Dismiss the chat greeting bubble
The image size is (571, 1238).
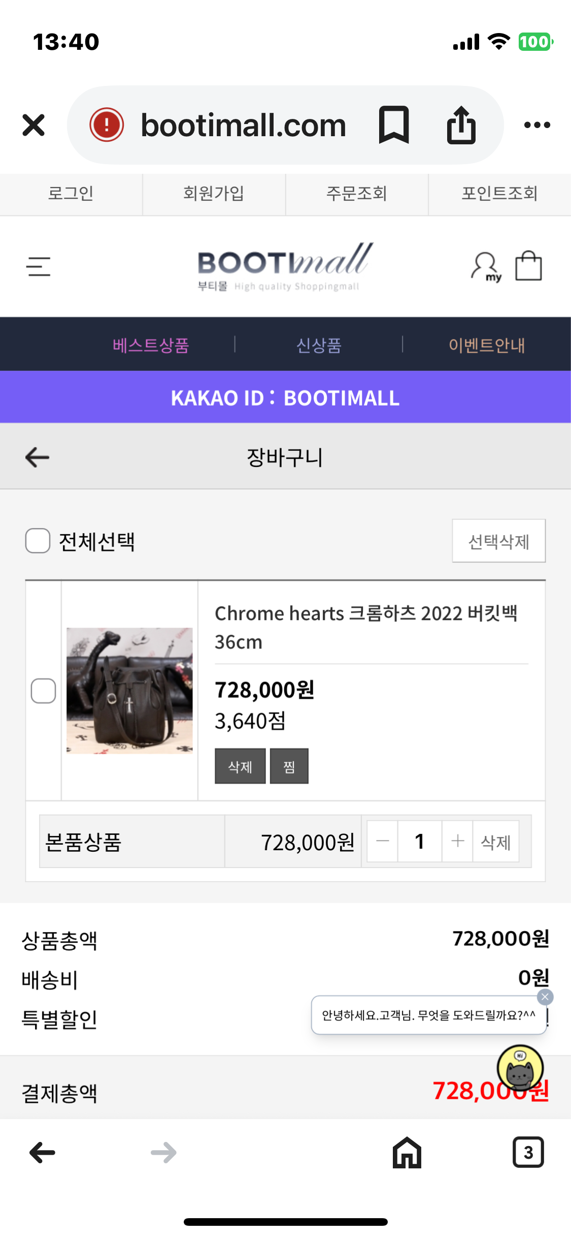pyautogui.click(x=545, y=997)
